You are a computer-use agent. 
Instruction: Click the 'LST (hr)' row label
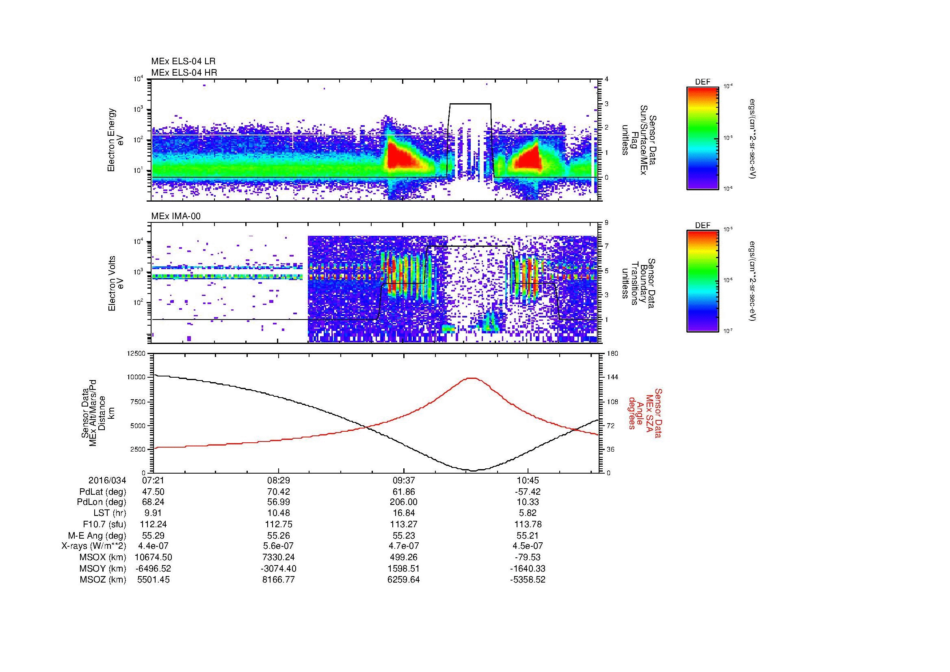pos(109,513)
